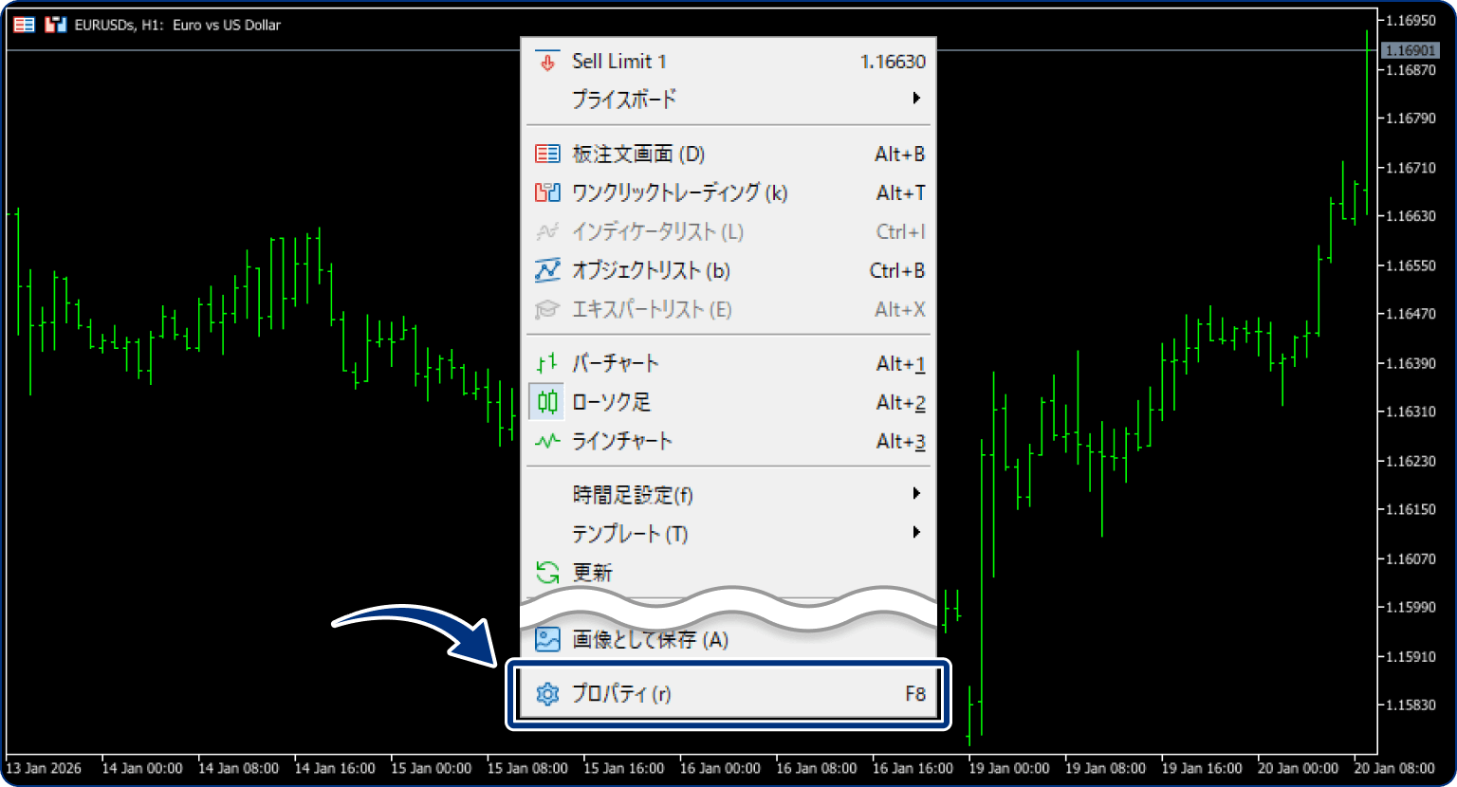Select the line chart icon

coord(546,441)
